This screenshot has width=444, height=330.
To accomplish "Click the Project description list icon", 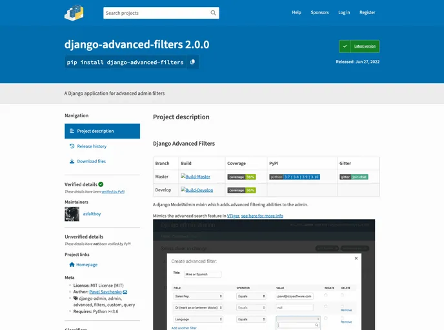I will 72,131.
